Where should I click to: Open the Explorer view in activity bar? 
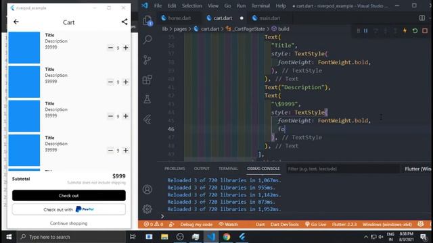coord(147,21)
